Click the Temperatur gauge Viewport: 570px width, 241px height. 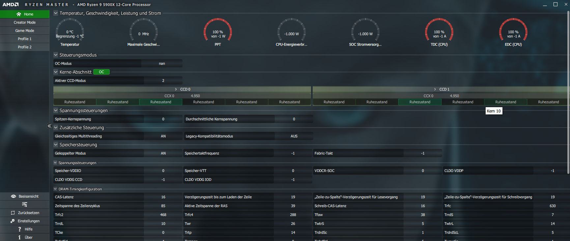click(70, 32)
